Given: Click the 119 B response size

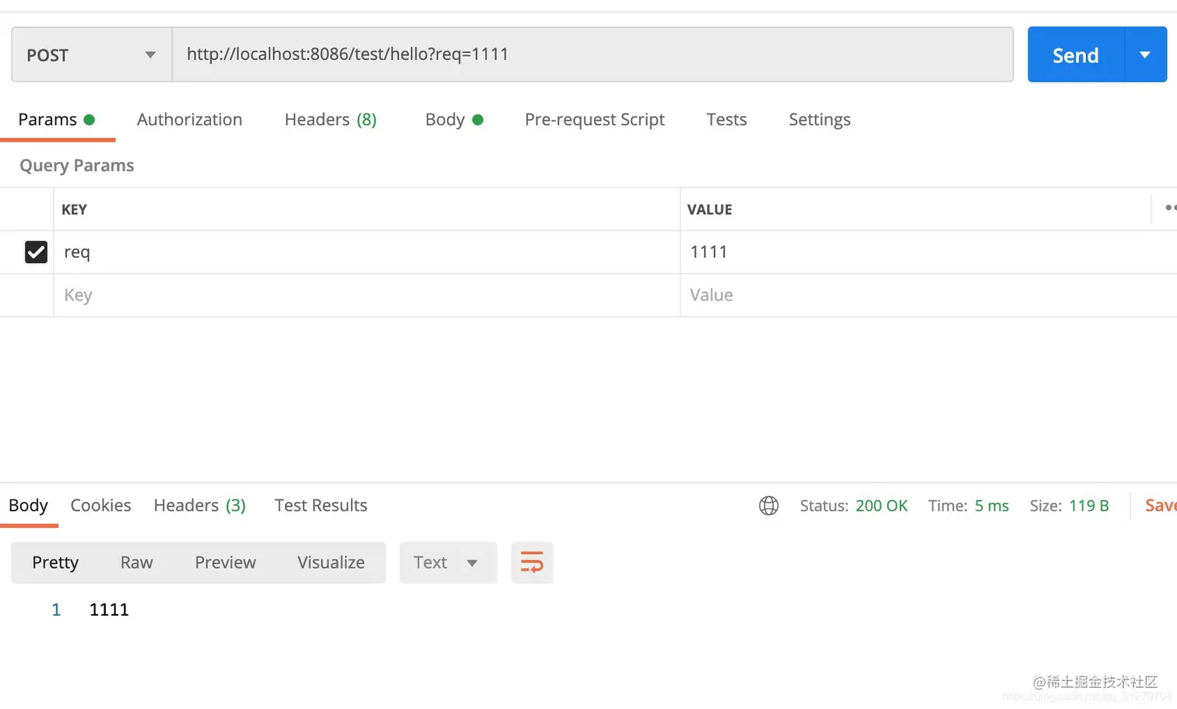Looking at the screenshot, I should (1089, 506).
